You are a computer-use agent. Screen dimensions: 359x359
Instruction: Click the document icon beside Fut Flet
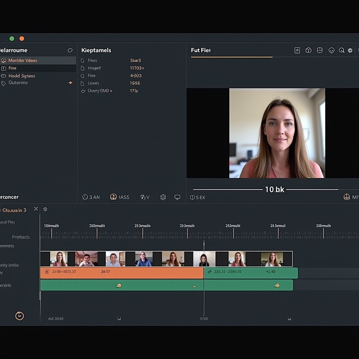297,50
